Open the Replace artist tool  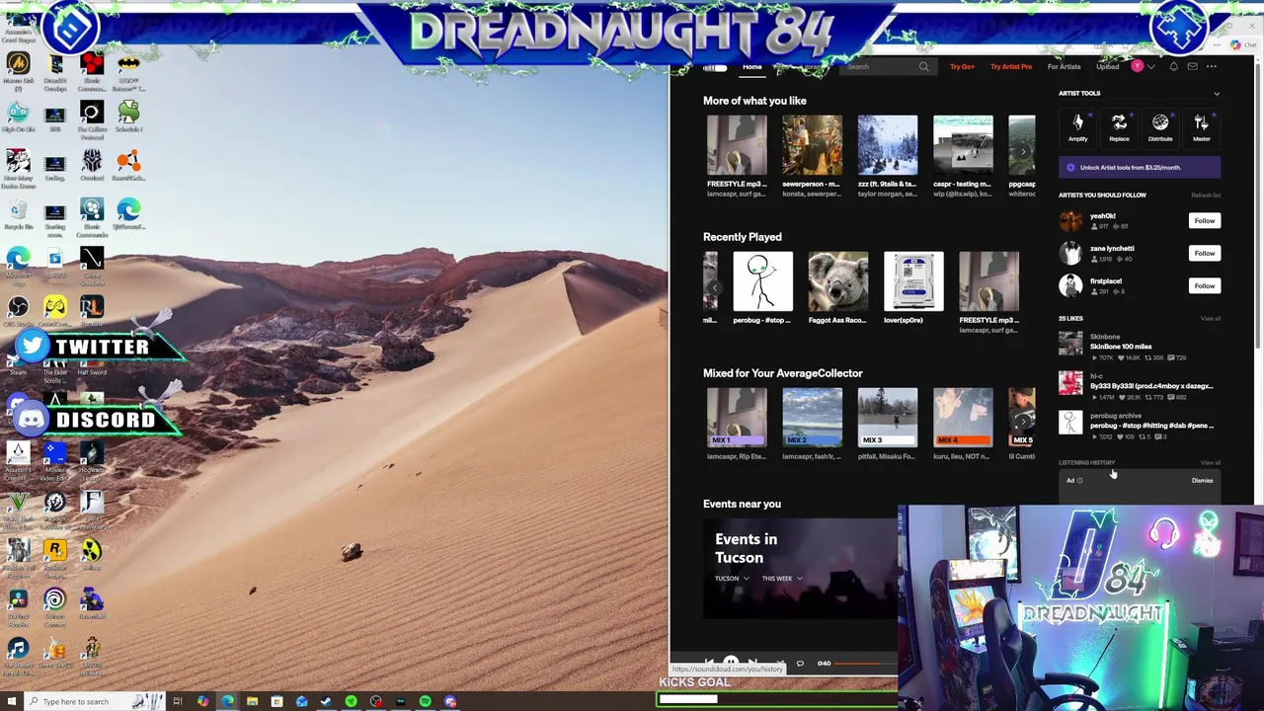1119,127
